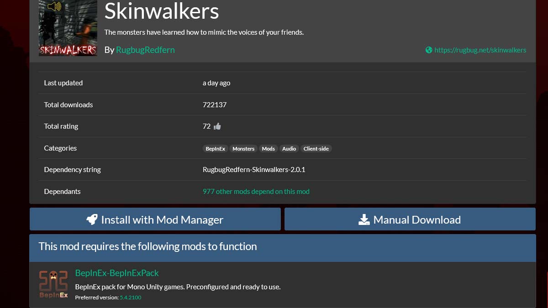Click preferred version 5.4.2100

click(131, 297)
